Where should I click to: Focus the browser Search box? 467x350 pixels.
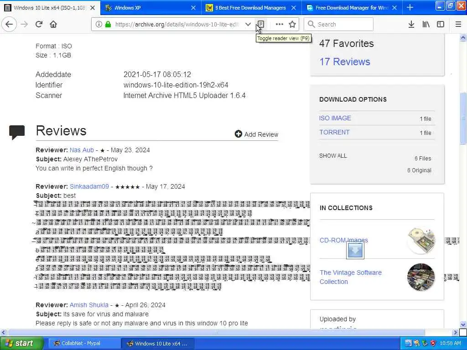tap(338, 24)
